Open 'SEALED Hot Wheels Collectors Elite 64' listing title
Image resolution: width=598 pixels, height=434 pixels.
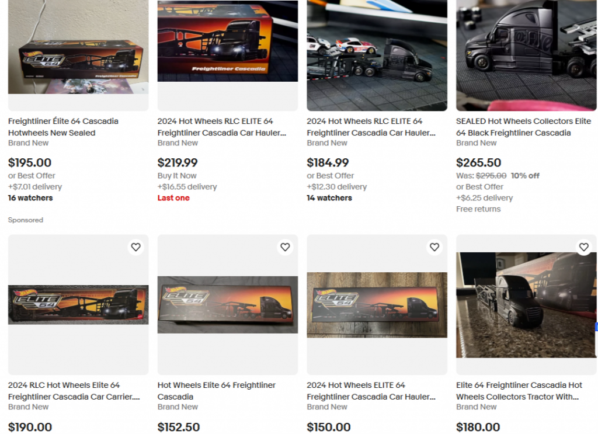pyautogui.click(x=523, y=127)
